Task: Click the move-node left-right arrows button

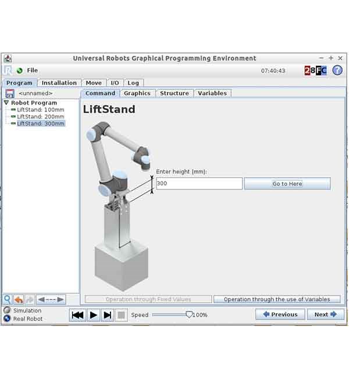Action: tap(51, 300)
